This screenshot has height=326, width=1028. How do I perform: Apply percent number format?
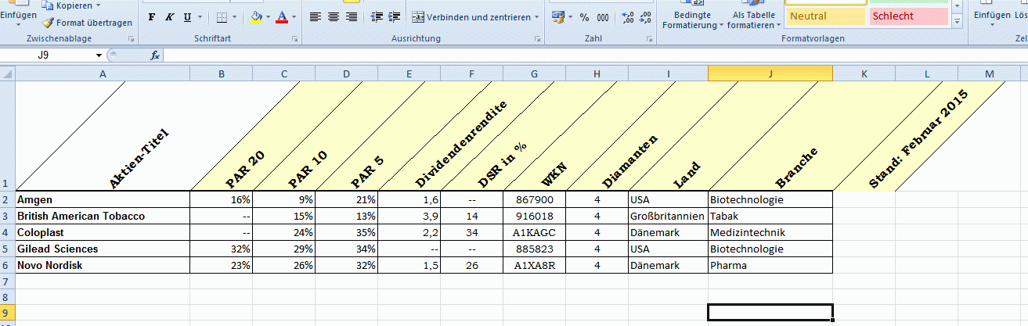(x=584, y=16)
